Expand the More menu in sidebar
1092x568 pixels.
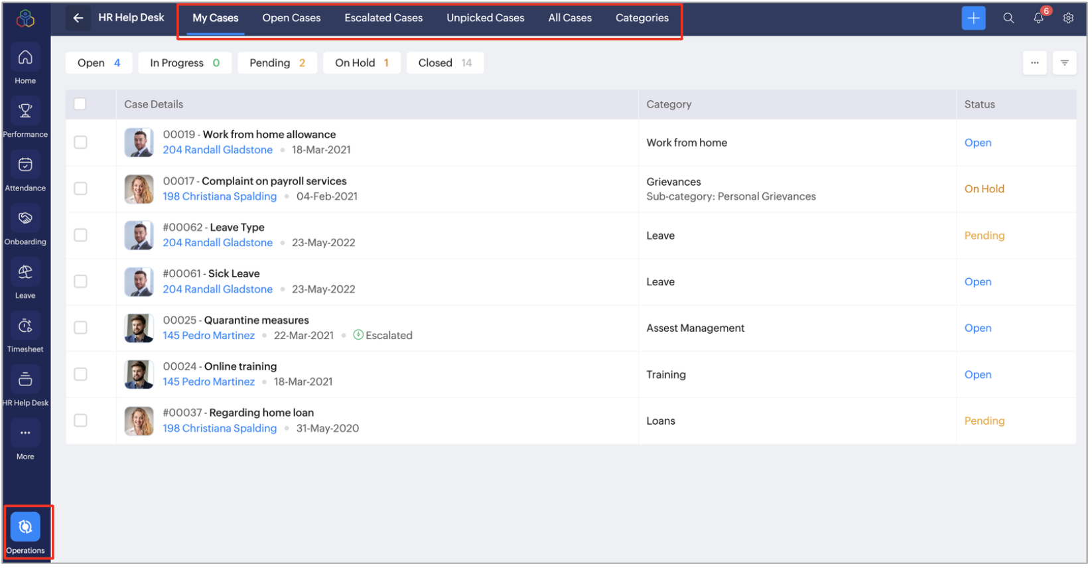[25, 435]
